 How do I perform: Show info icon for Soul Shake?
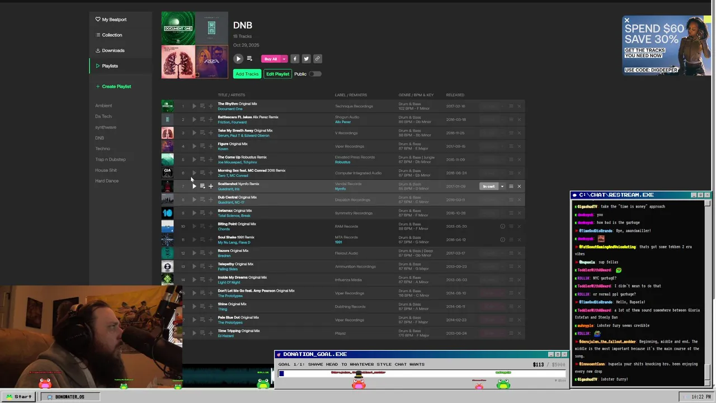click(x=502, y=240)
